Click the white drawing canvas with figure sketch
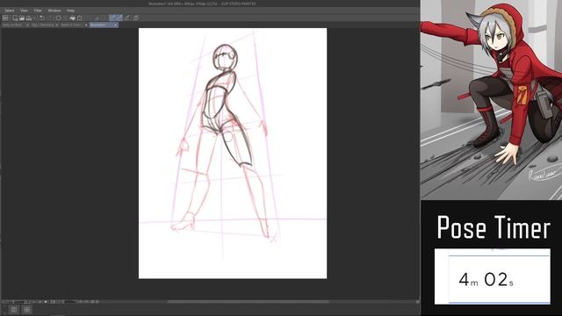Screen dimensions: 562x316 coord(233,154)
